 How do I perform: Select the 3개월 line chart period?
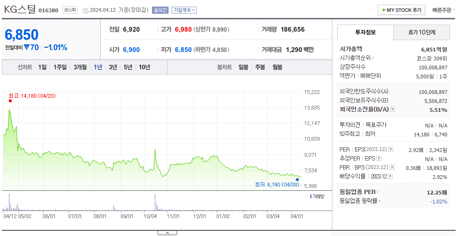(80, 67)
